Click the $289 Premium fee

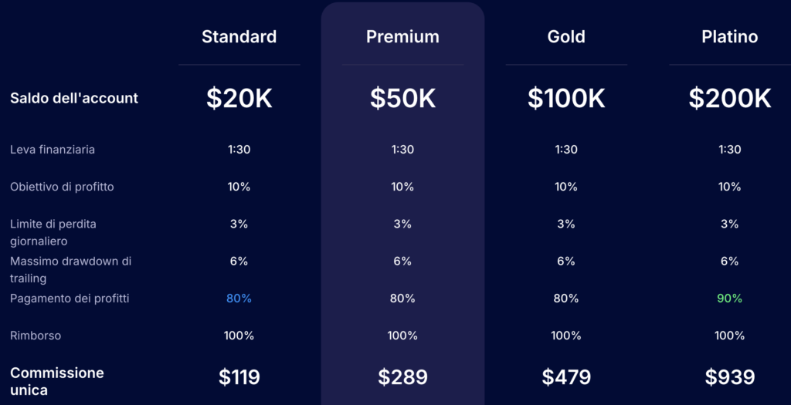click(x=402, y=376)
